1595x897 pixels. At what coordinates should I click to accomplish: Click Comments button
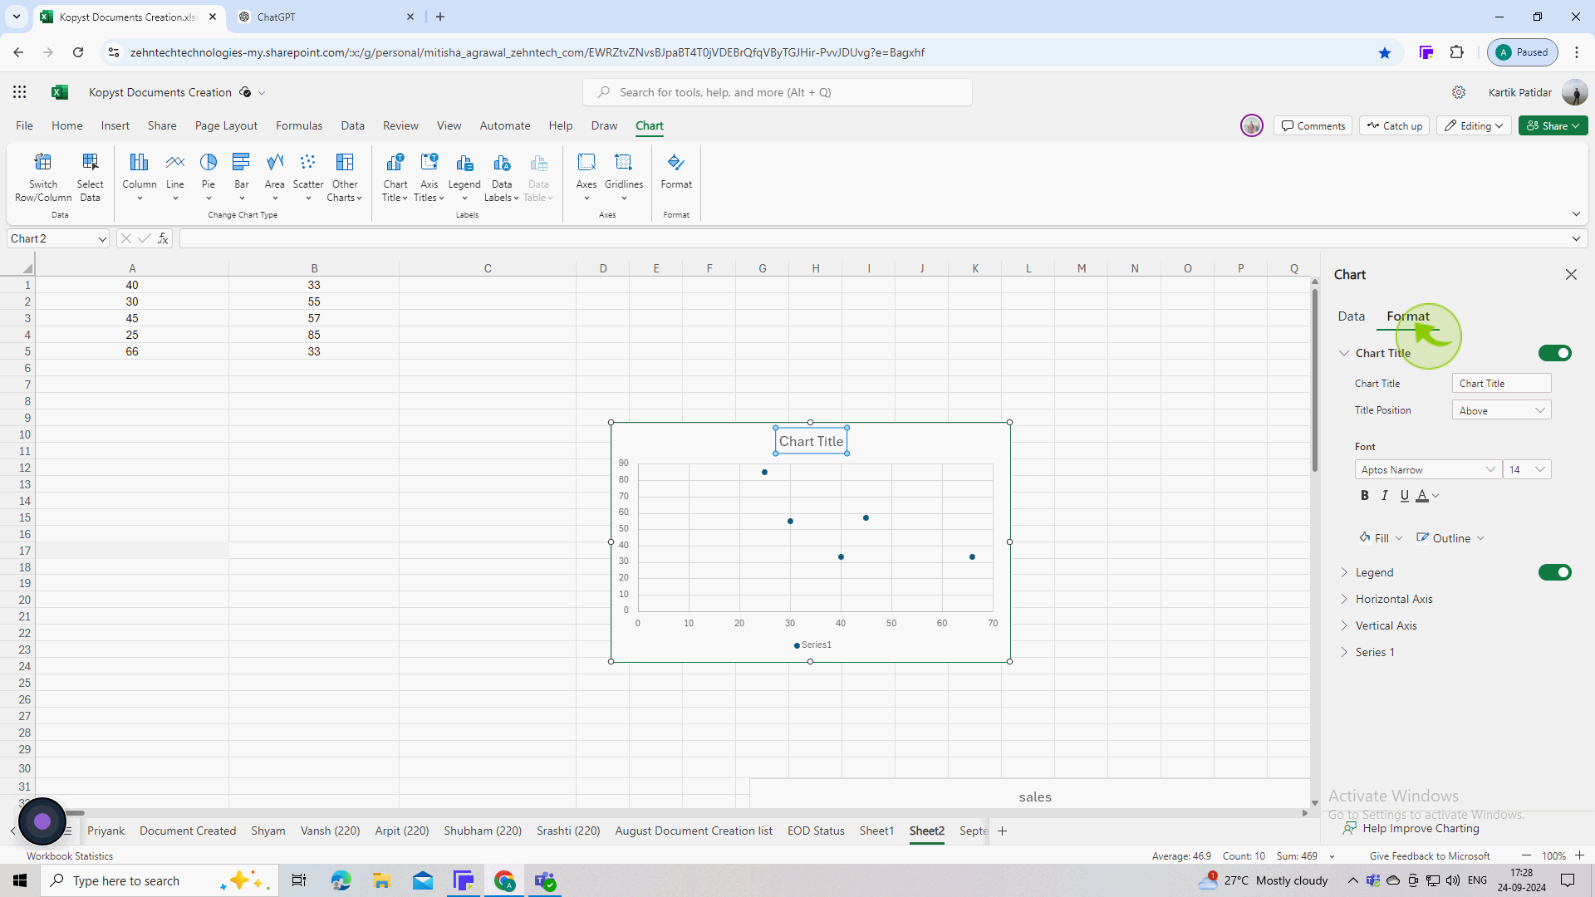[1313, 125]
